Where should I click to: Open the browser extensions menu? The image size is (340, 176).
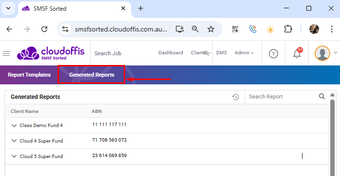288,29
